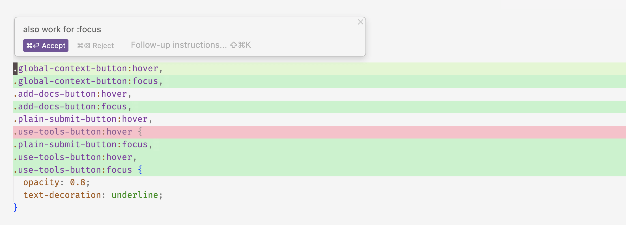Click the closing curly brace
Image resolution: width=626 pixels, height=225 pixels.
click(15, 208)
